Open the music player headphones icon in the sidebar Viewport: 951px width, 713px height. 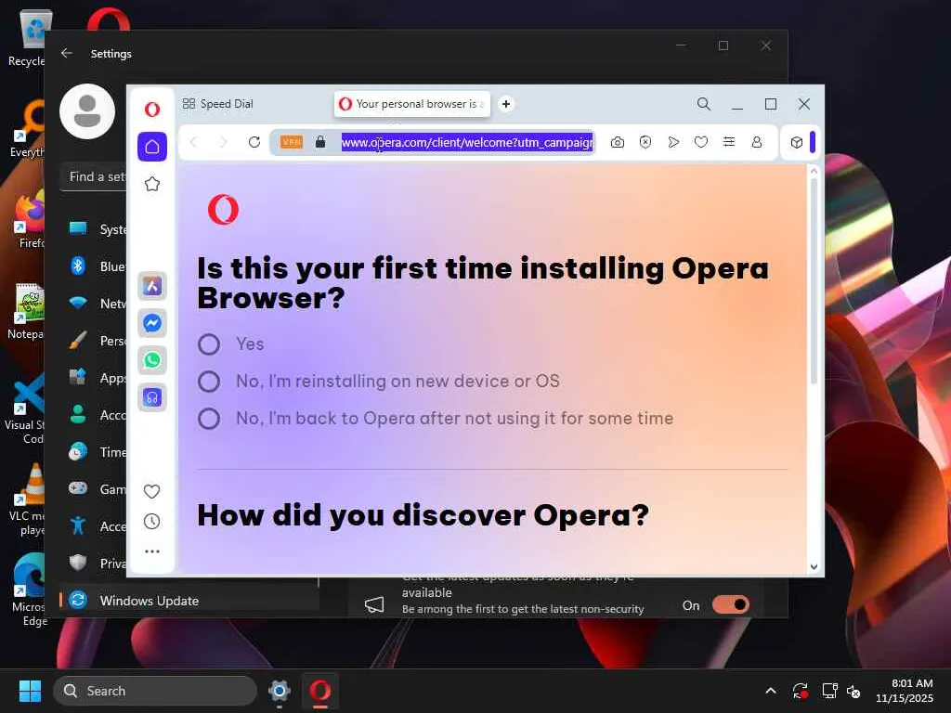tap(152, 397)
